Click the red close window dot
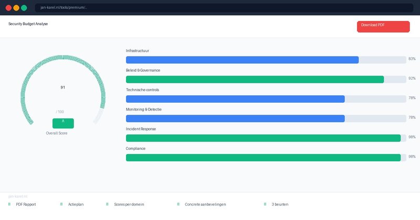The image size is (420, 220). [x=8, y=8]
